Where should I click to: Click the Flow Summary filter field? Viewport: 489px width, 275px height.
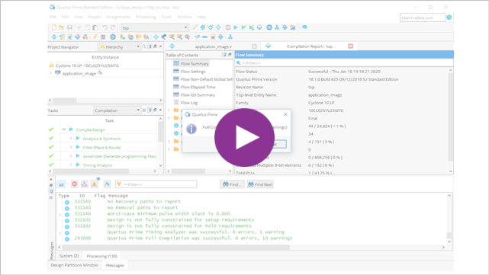point(344,63)
